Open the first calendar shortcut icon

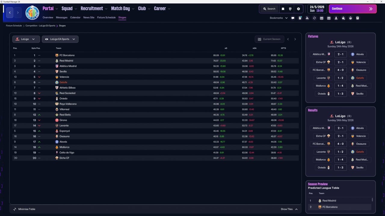[322, 18]
